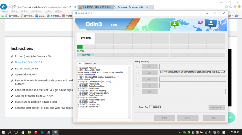Open the browser Tools gear icon

click(235, 7)
